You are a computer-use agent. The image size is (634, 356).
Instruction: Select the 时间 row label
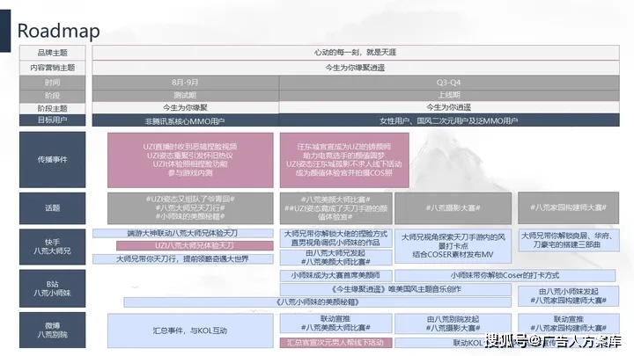click(53, 83)
